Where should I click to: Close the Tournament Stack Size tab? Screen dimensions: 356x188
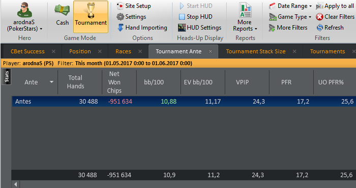[x=294, y=51]
